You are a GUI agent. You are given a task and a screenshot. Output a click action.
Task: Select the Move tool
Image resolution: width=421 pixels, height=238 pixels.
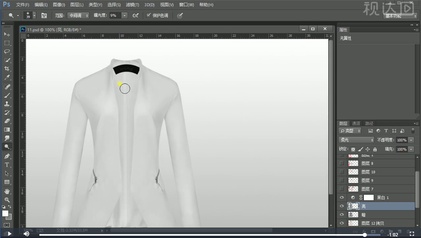tap(7, 34)
